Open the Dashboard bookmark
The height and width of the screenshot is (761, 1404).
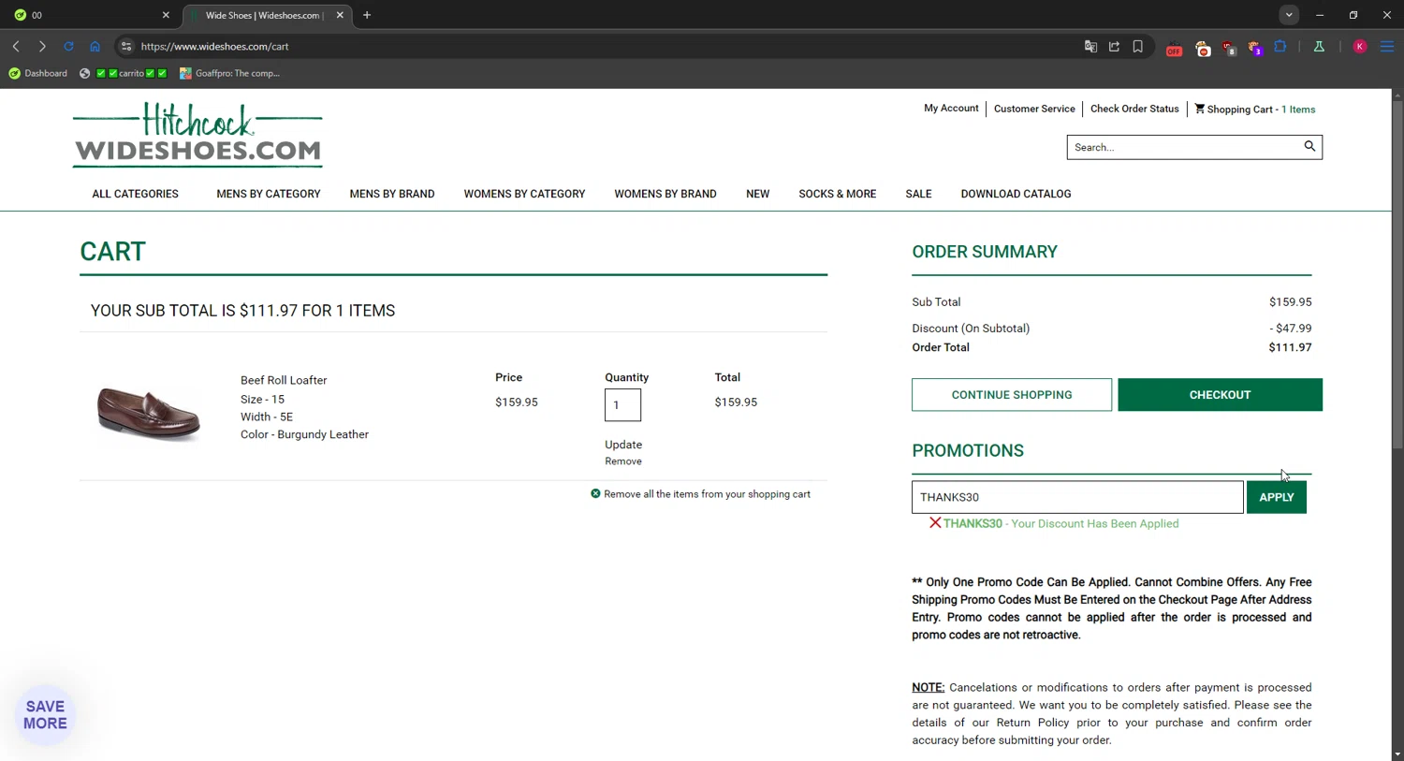(x=38, y=73)
